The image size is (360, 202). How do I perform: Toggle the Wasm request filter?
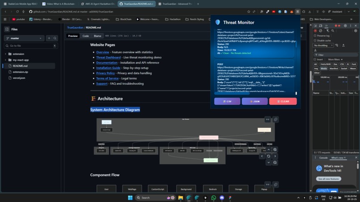pos(353,68)
